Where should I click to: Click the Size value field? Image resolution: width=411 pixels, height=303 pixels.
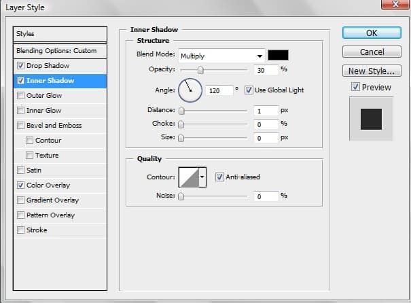[266, 138]
